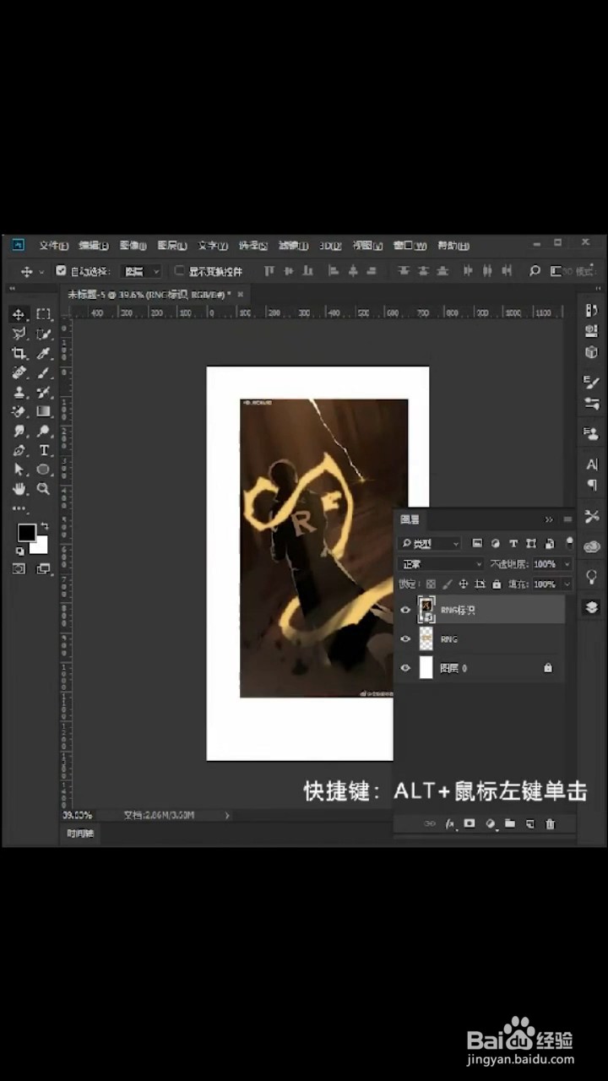Screen dimensions: 608x1081
Task: Add a layer mask icon
Action: (x=470, y=823)
